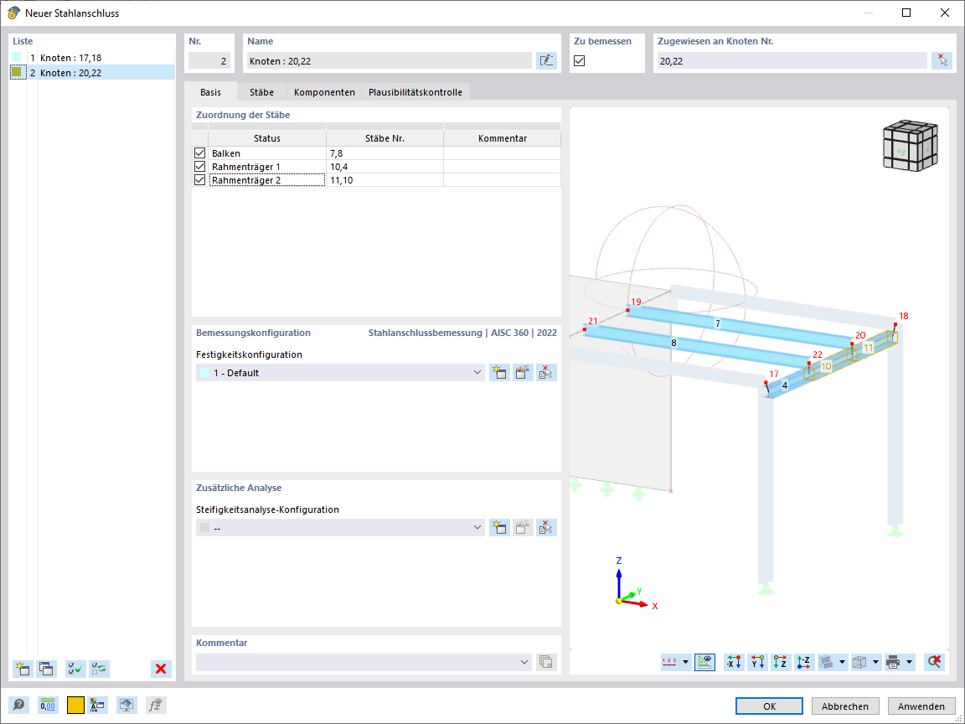Create new strength configuration

click(x=499, y=372)
